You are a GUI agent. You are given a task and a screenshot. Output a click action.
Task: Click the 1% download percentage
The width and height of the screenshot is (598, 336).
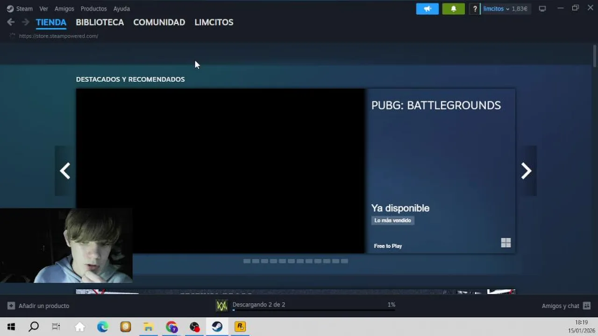pos(391,304)
